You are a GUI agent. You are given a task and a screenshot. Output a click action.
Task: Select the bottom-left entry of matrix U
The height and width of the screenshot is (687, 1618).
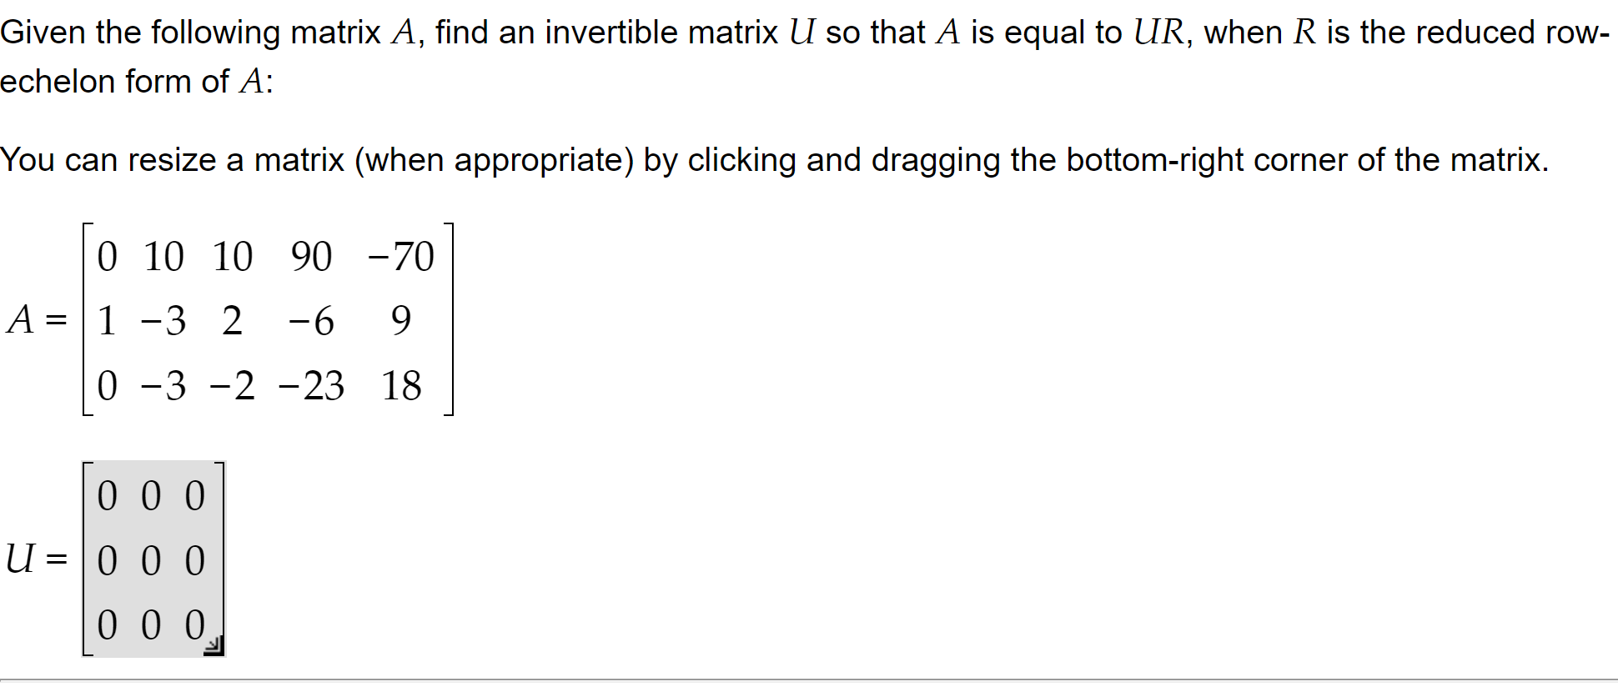(x=106, y=624)
